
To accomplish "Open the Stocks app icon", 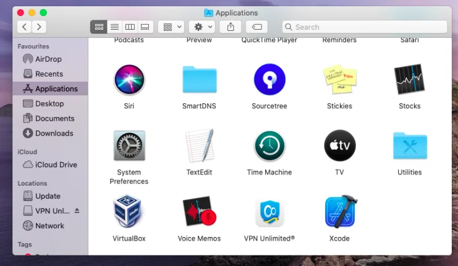I will click(x=409, y=80).
